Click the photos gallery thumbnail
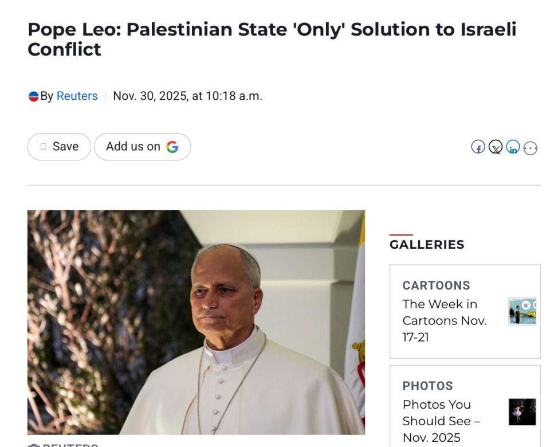 click(522, 412)
